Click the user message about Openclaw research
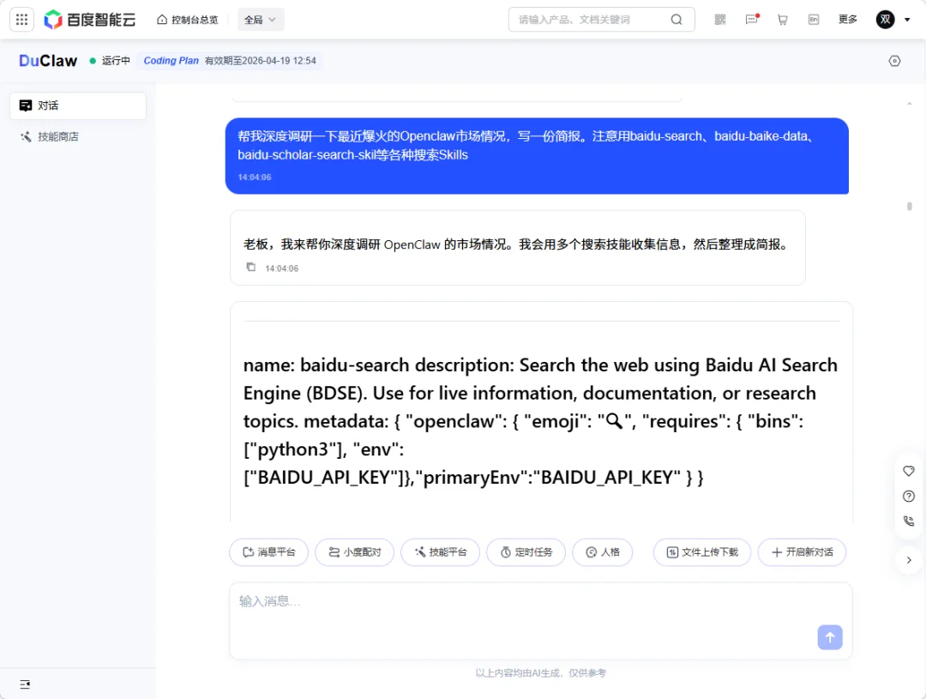The image size is (926, 699). click(537, 156)
